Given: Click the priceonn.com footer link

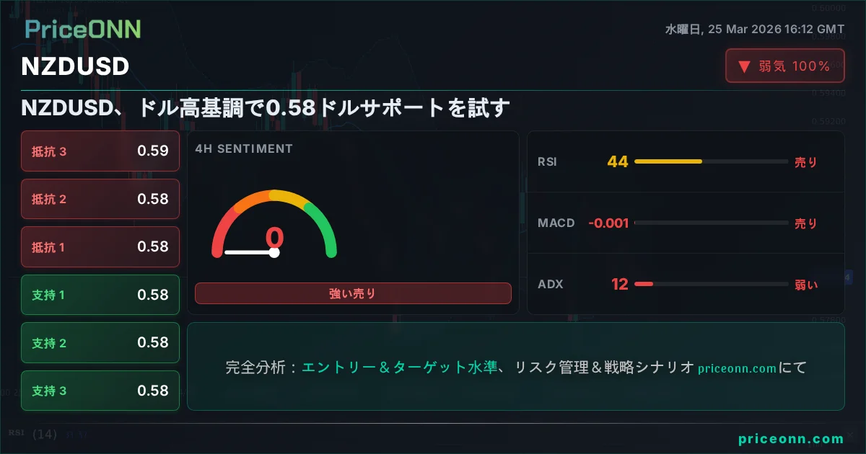Looking at the screenshot, I should click(x=791, y=439).
